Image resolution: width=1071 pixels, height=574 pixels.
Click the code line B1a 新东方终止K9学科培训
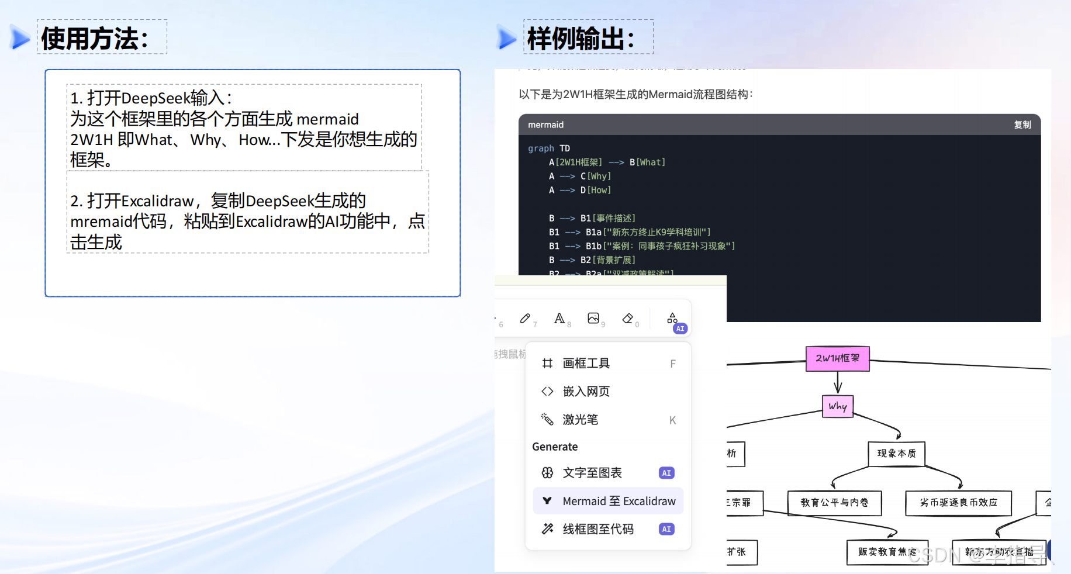coord(630,232)
